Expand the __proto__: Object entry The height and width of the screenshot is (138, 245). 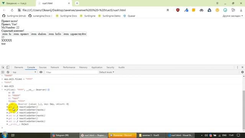(7, 124)
